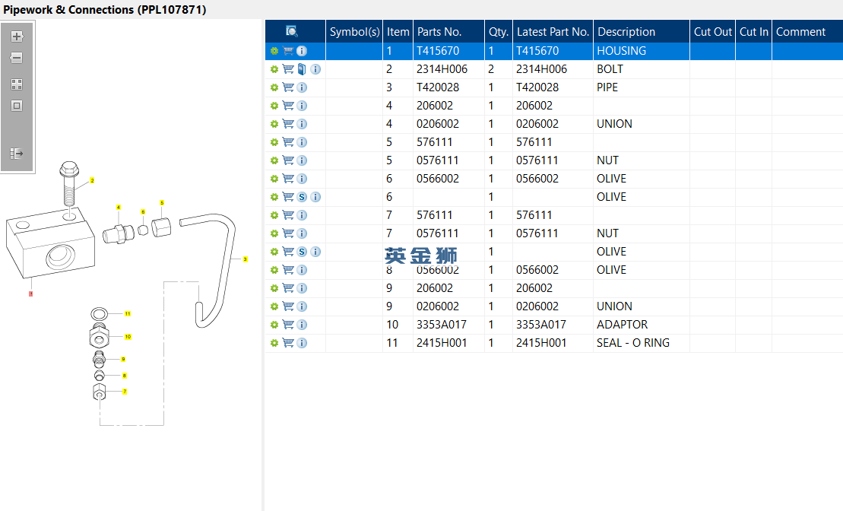Screen dimensions: 843x511
Task: Sort by Qty. column header
Action: coord(499,32)
